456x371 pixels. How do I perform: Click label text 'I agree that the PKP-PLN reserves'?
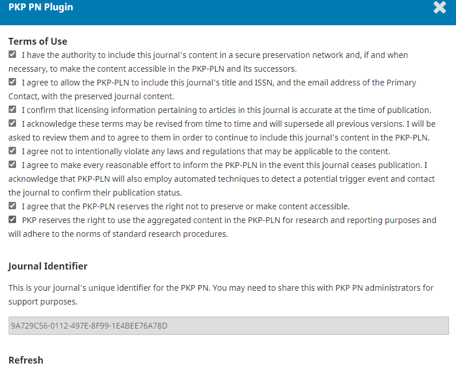tap(186, 206)
